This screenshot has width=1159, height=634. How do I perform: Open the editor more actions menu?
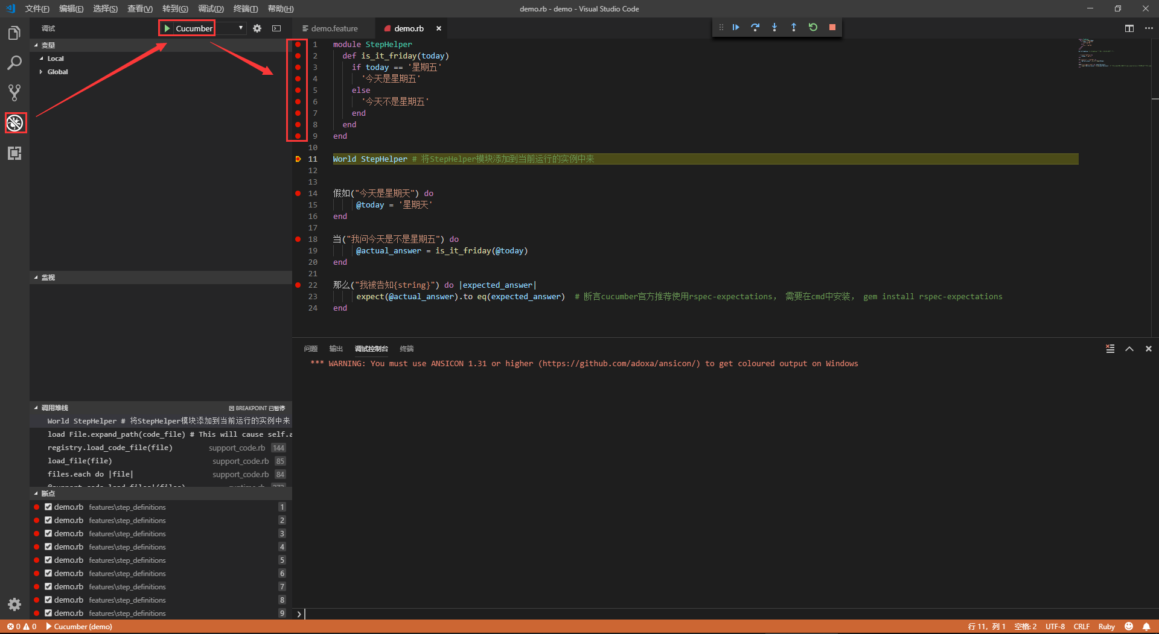coord(1149,28)
